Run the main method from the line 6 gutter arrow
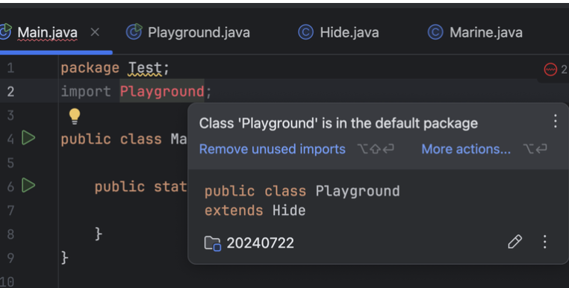 pyautogui.click(x=28, y=185)
